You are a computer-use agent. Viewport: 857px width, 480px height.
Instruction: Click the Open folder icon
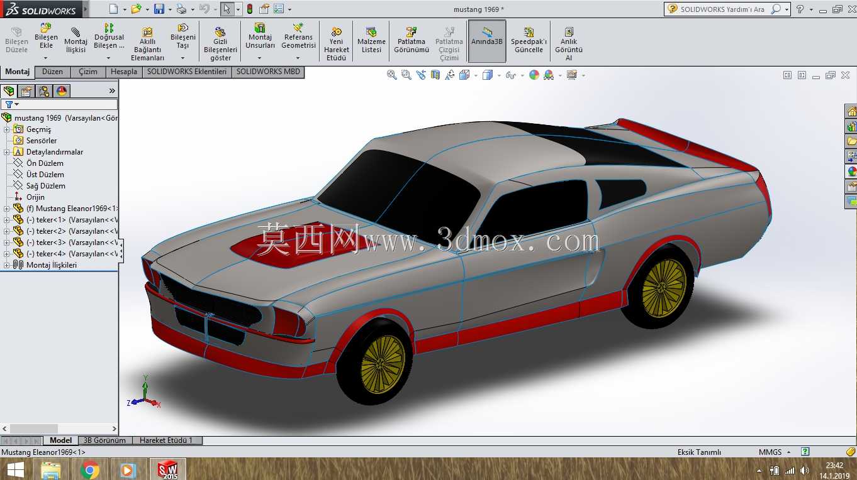135,9
